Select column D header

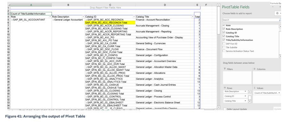click(x=165, y=5)
